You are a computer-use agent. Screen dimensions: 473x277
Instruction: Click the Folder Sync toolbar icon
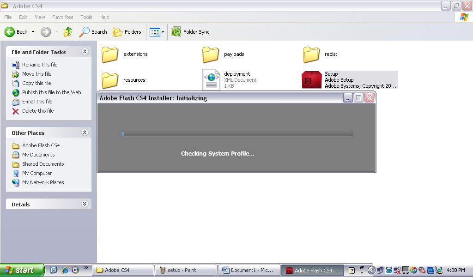[x=191, y=32]
